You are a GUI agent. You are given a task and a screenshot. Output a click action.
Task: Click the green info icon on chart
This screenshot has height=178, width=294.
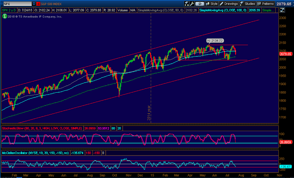tap(5, 17)
